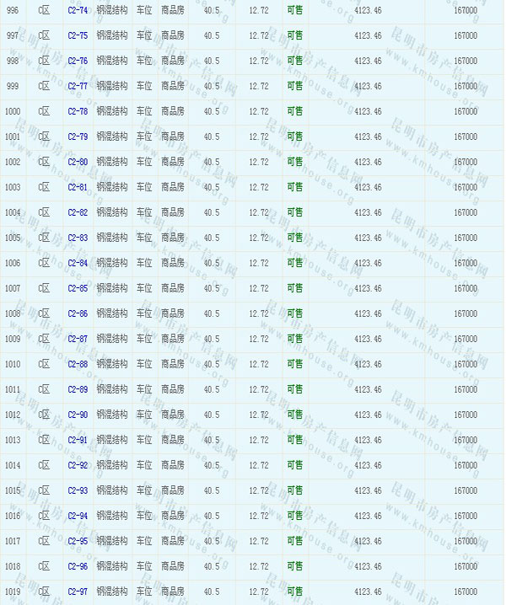The width and height of the screenshot is (506, 605).
Task: Click the C2-76 unit link
Action: click(78, 62)
